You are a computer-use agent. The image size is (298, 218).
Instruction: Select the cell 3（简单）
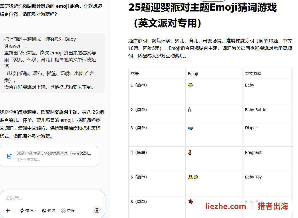tap(157, 134)
